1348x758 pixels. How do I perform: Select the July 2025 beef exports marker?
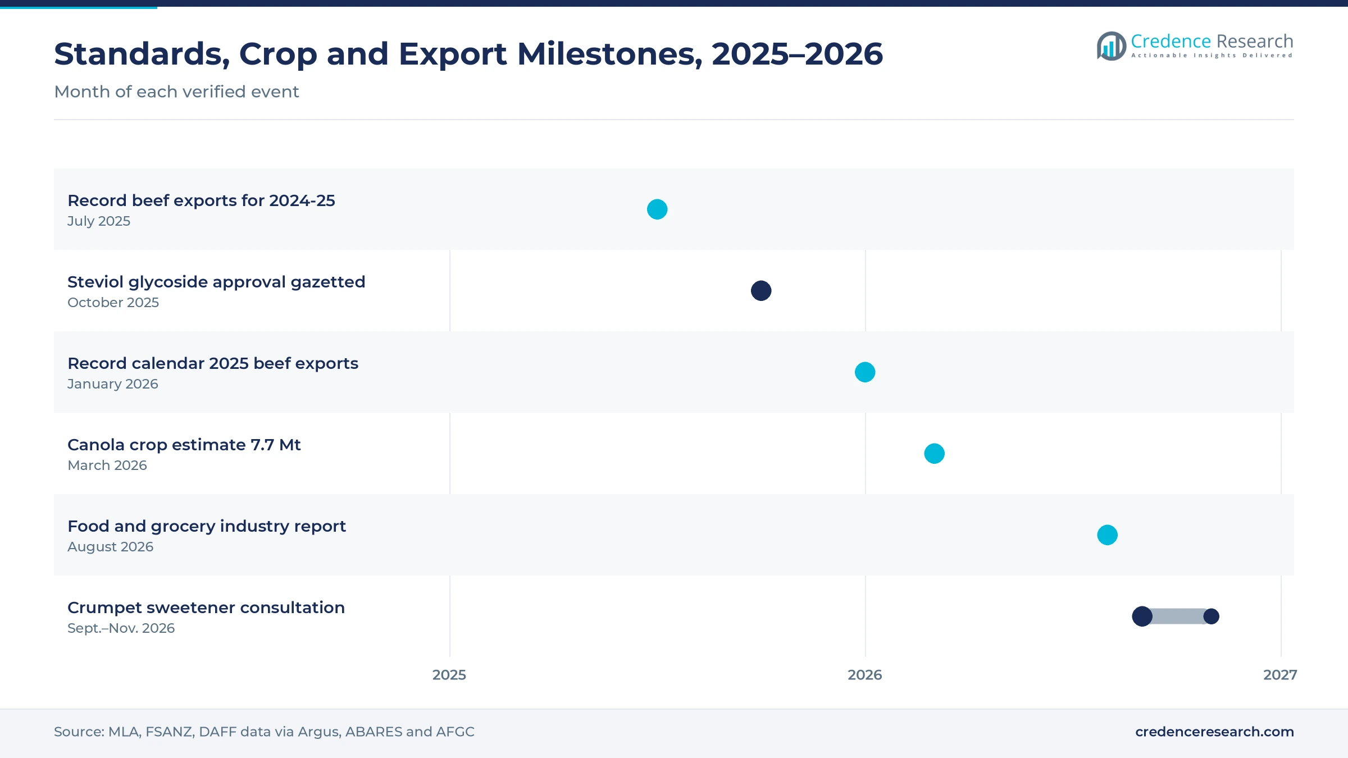click(657, 209)
